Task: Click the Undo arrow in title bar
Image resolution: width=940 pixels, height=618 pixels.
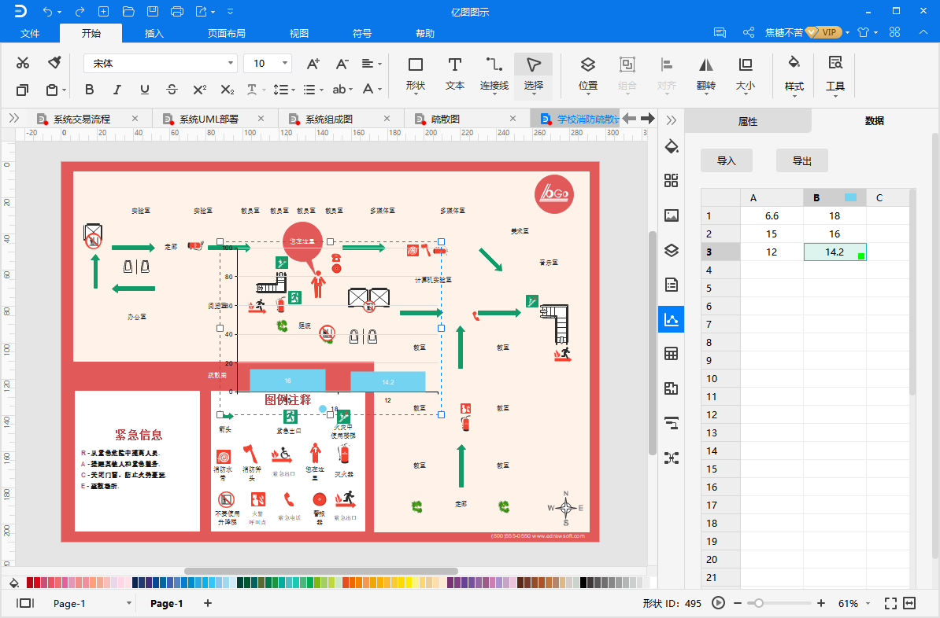Action: [48, 11]
